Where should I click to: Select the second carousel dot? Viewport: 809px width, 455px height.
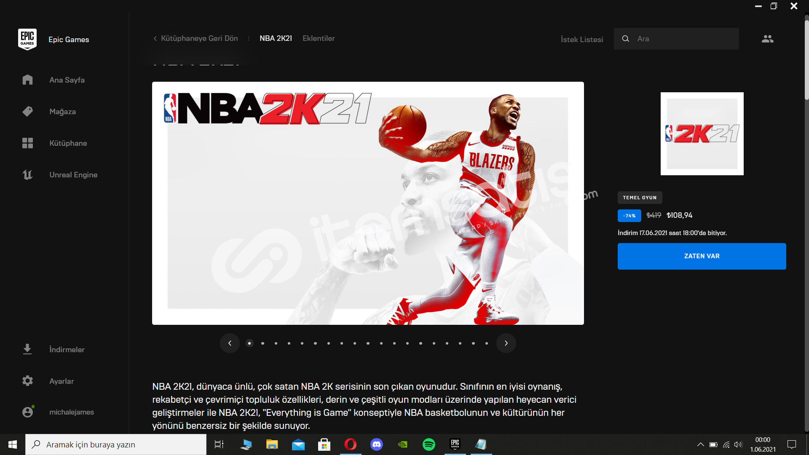(263, 343)
